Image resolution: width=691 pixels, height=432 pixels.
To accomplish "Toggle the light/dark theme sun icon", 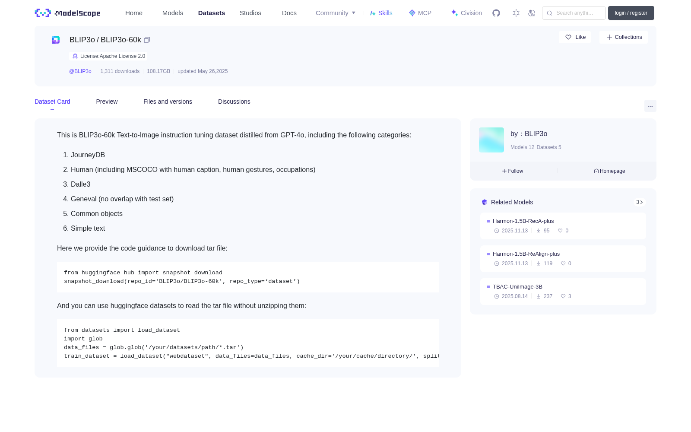I will tap(516, 13).
